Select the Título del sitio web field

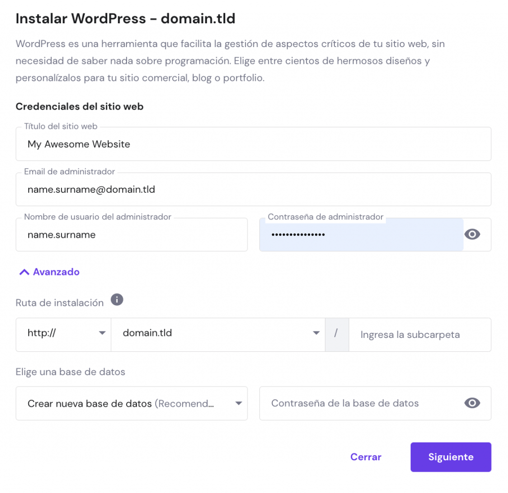198,144
